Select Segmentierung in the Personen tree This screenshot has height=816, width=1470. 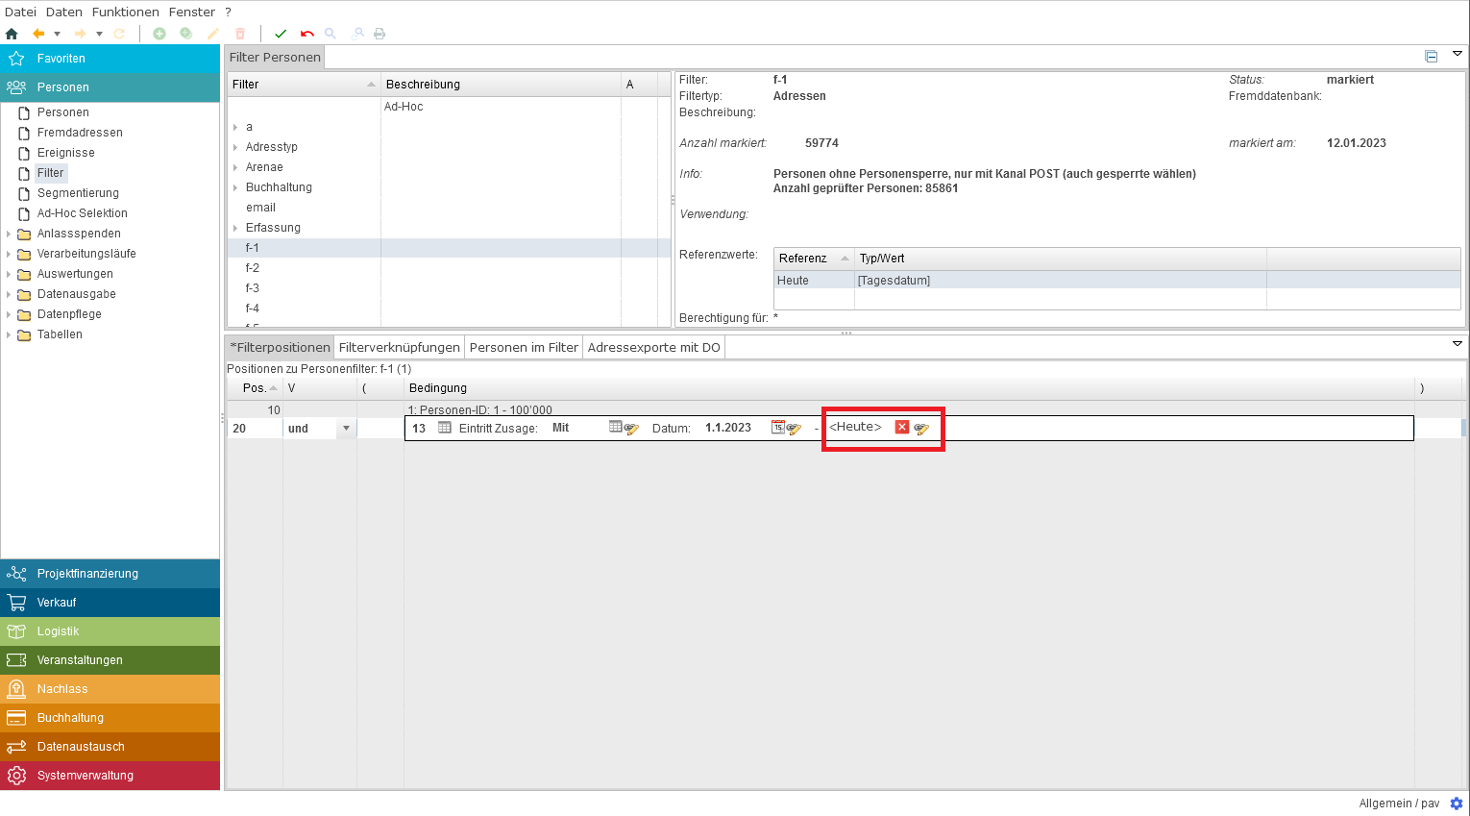point(78,193)
